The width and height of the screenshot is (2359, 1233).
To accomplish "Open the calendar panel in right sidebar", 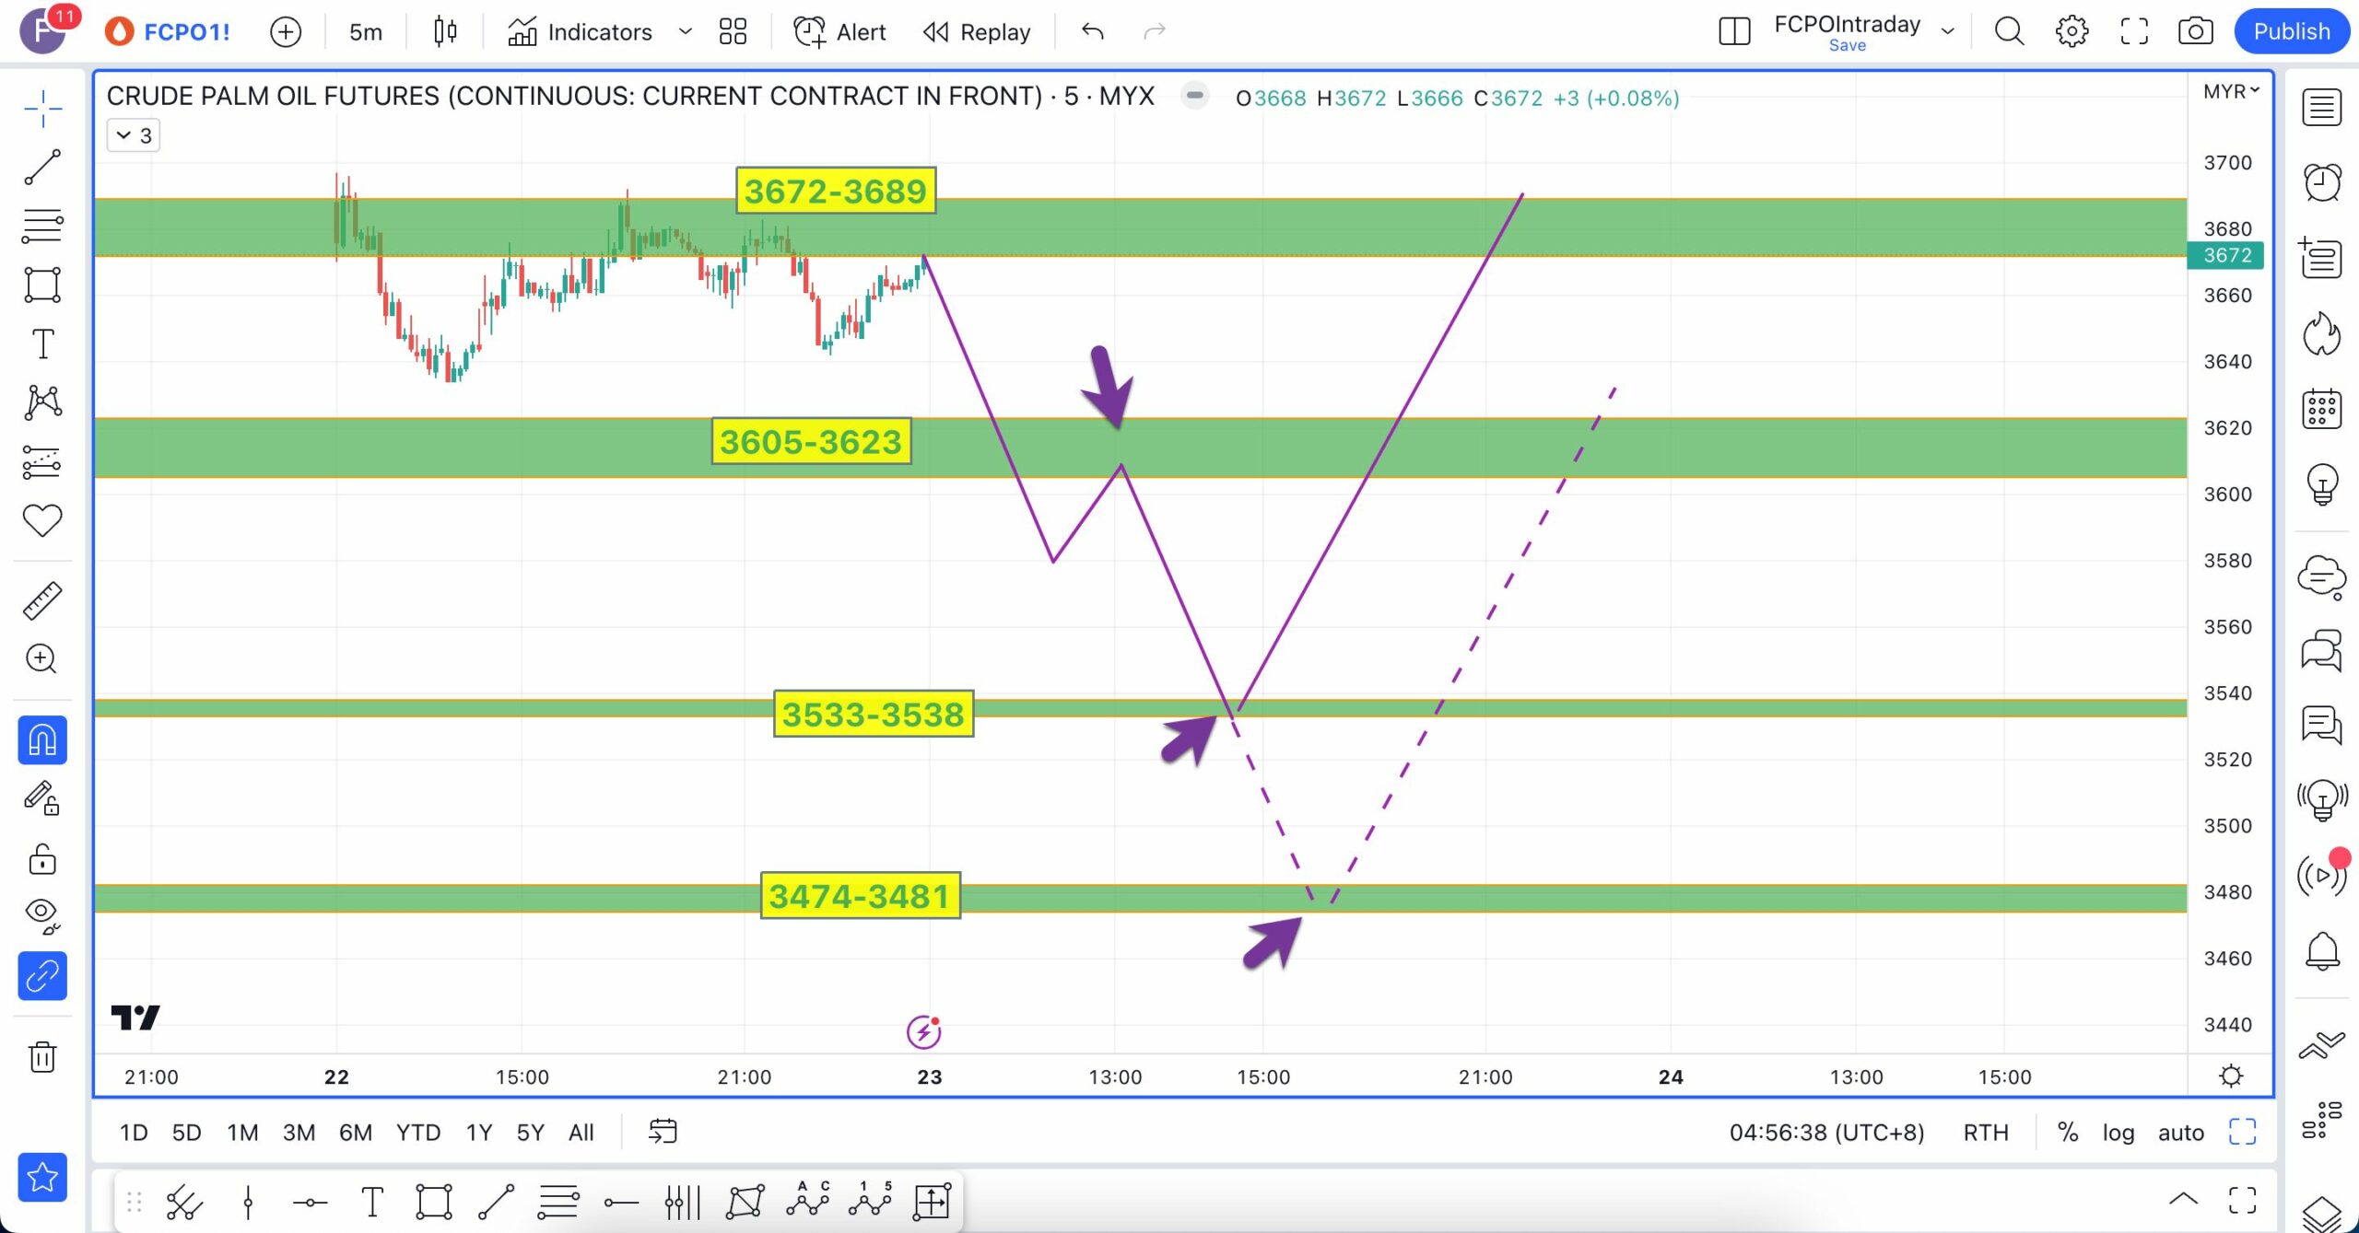I will click(x=2321, y=409).
